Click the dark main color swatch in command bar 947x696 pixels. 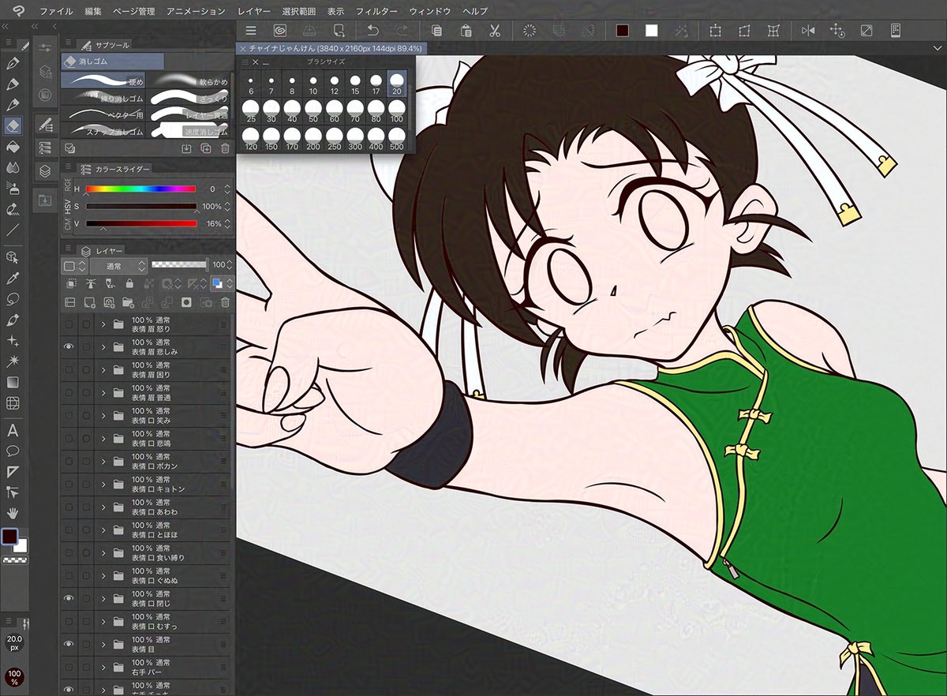623,31
